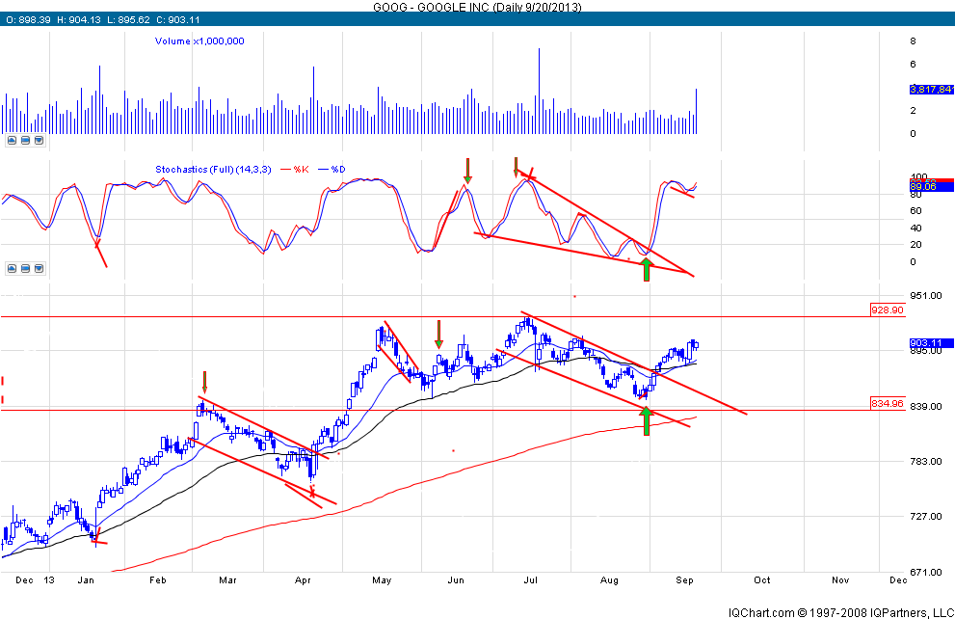Click the green up arrow on the August price low
The image size is (955, 619).
pos(647,421)
